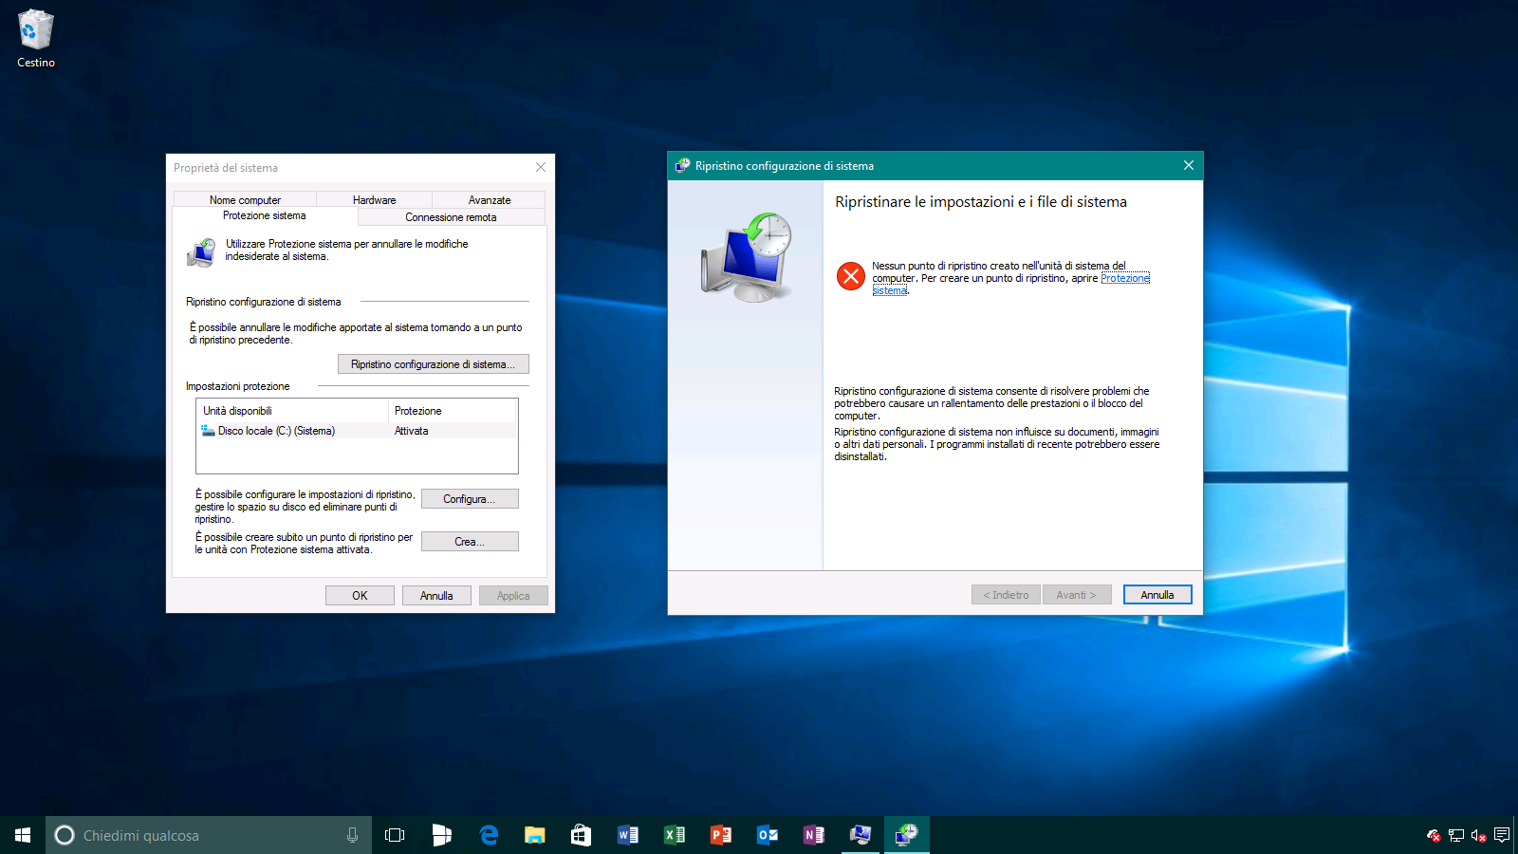1518x854 pixels.
Task: Click the System Restore title bar icon
Action: [x=682, y=165]
